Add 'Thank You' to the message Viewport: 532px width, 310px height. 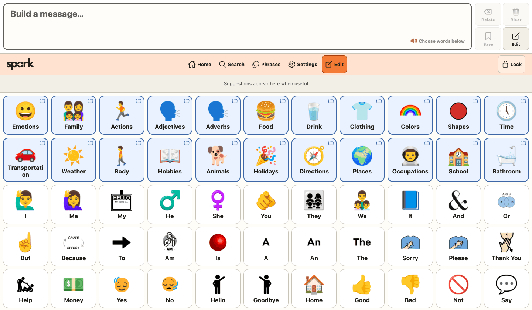coord(507,247)
